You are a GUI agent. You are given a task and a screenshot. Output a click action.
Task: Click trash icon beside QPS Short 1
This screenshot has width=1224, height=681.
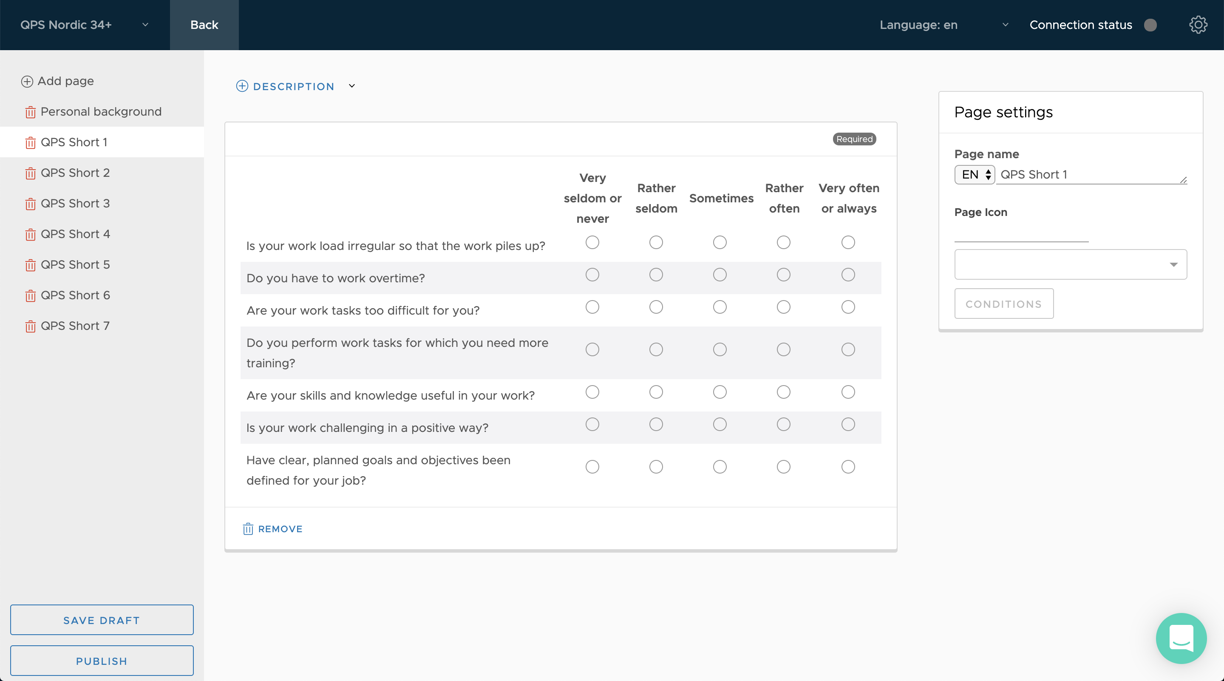pyautogui.click(x=31, y=142)
